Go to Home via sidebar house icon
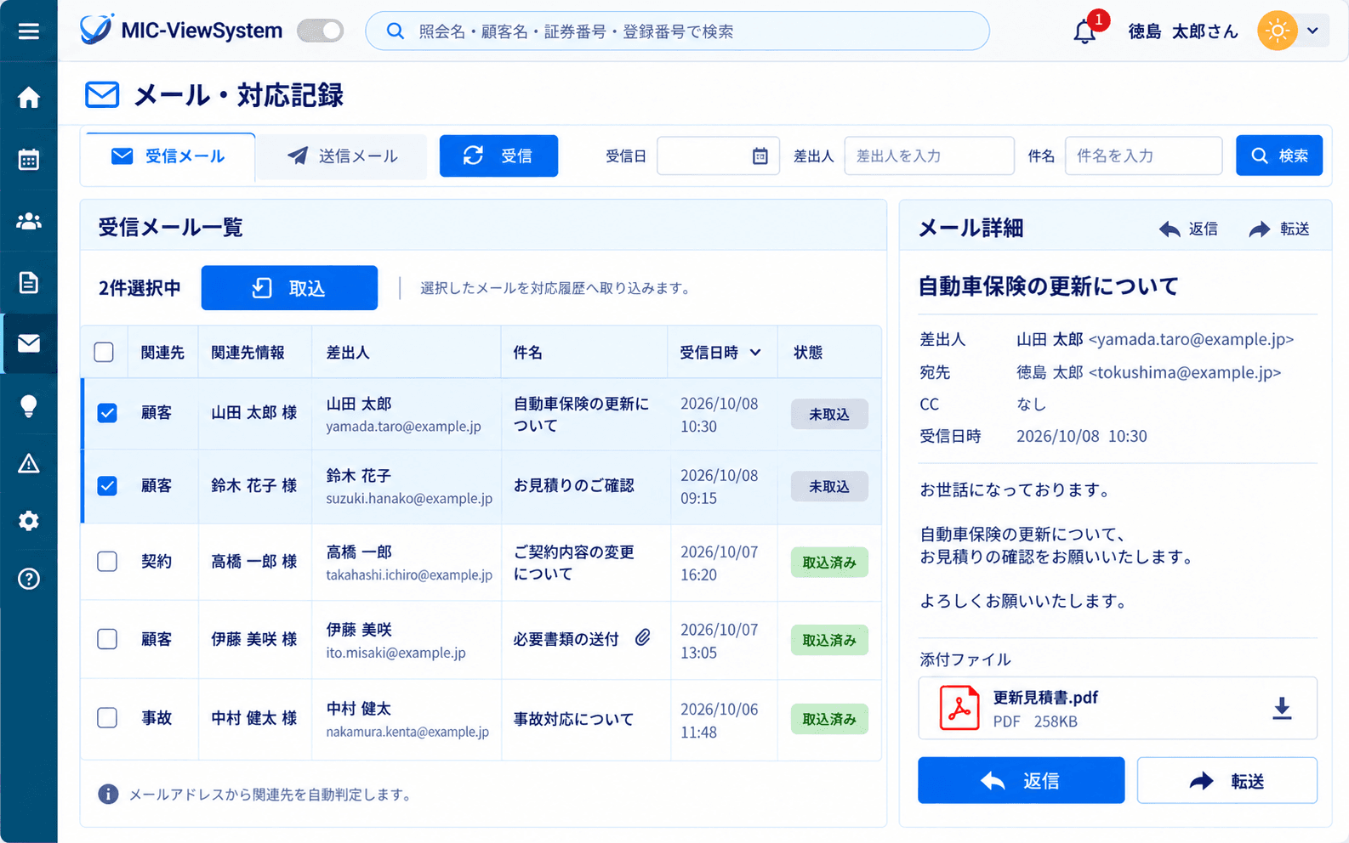Screen dimensions: 1349x843 coord(29,98)
